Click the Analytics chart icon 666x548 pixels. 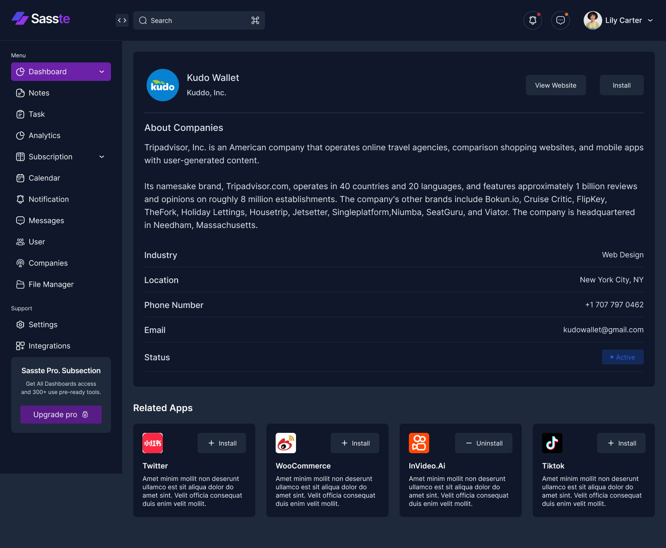point(20,135)
